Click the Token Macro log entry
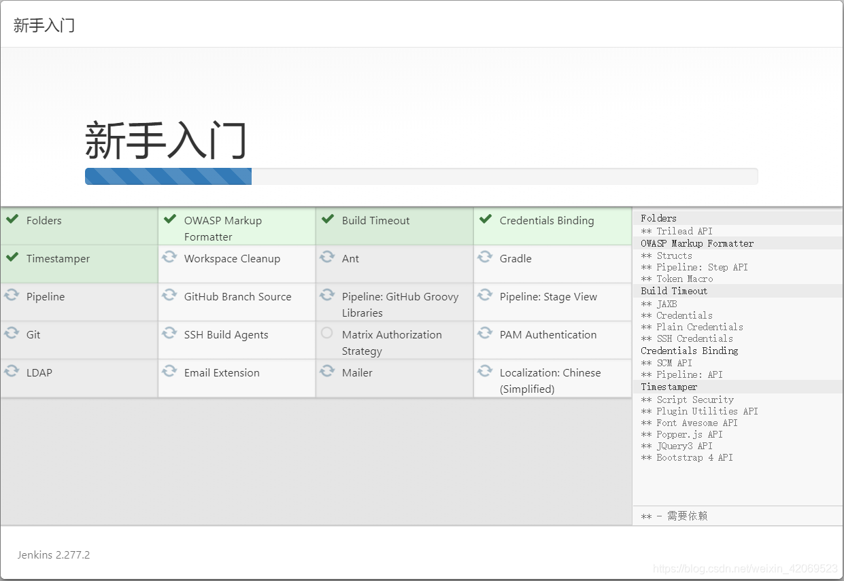Screen dimensions: 844x581 click(x=677, y=279)
